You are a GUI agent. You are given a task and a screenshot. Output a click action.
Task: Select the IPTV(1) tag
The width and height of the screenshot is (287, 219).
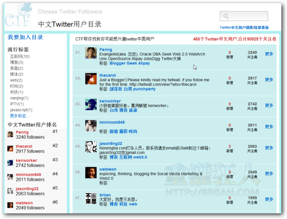pos(17,104)
